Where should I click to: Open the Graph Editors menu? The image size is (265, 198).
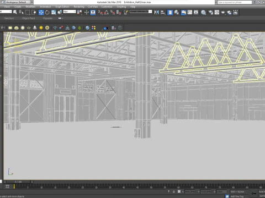coord(62,7)
